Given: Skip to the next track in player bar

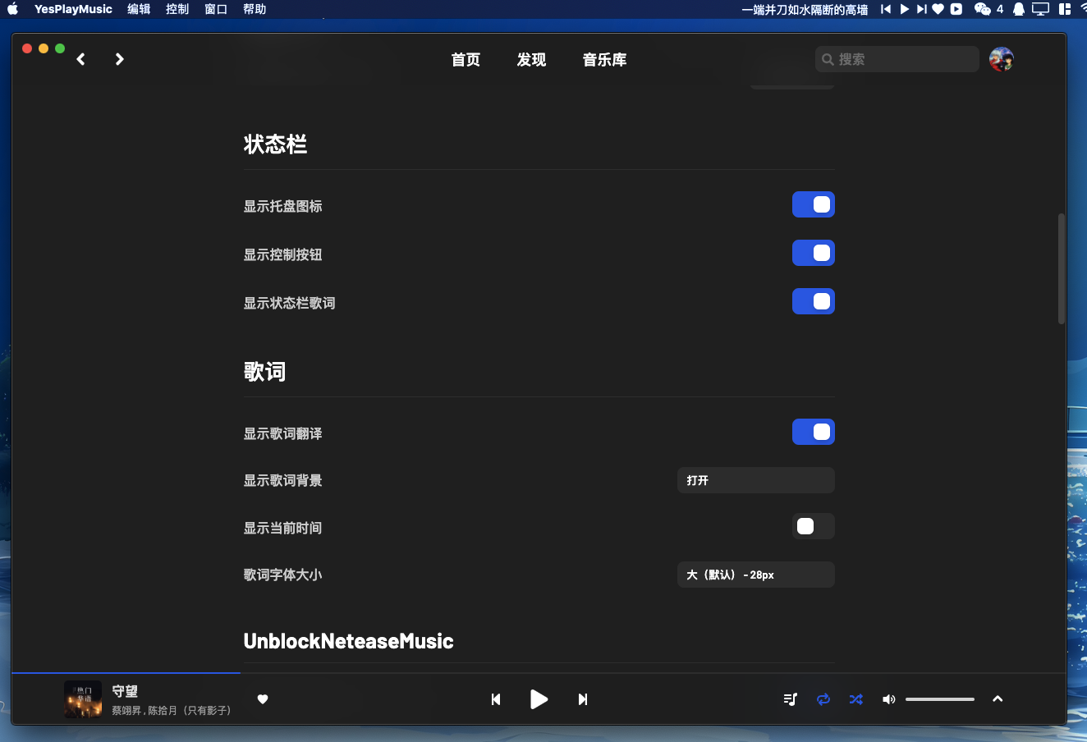Looking at the screenshot, I should click(x=583, y=699).
